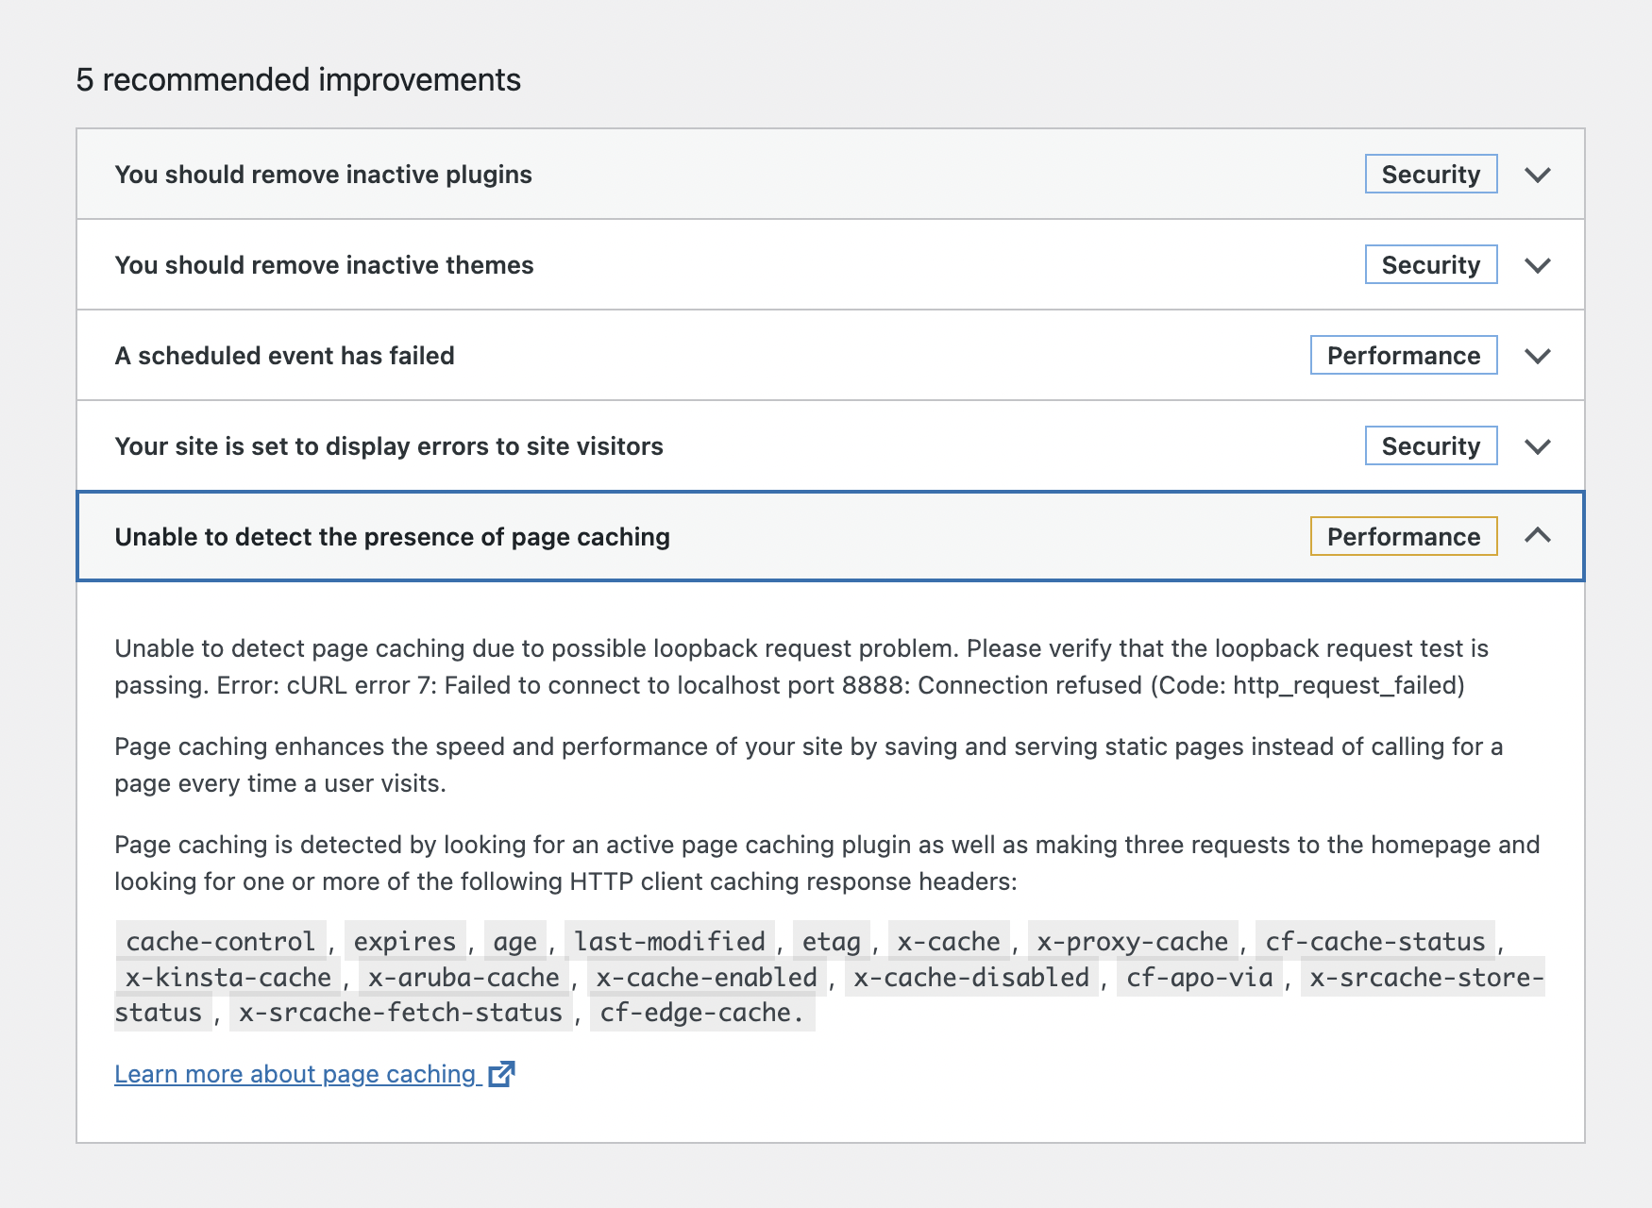
Task: Expand the display errors row chevron
Action: 1538,446
